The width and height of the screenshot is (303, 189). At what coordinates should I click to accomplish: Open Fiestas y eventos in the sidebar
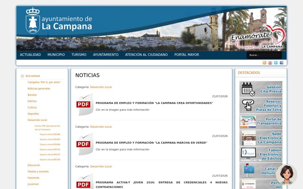pos(38,171)
